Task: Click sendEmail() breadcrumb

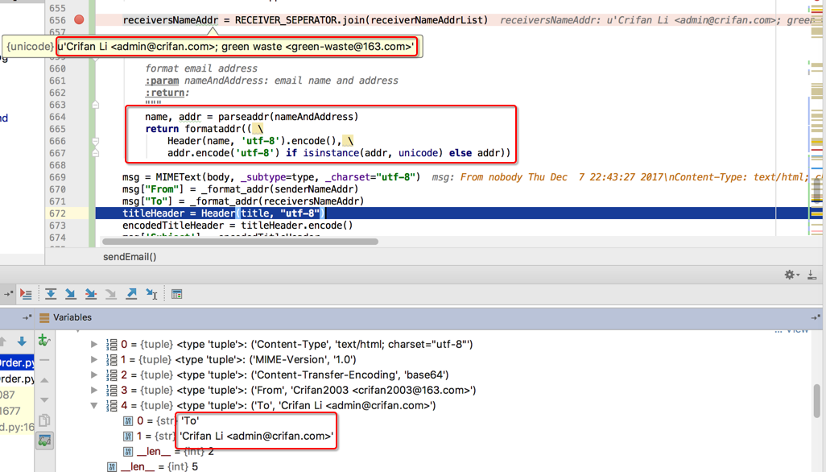Action: (130, 257)
